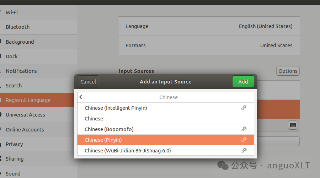The height and width of the screenshot is (178, 320).
Task: Open the Language setting row
Action: click(209, 26)
